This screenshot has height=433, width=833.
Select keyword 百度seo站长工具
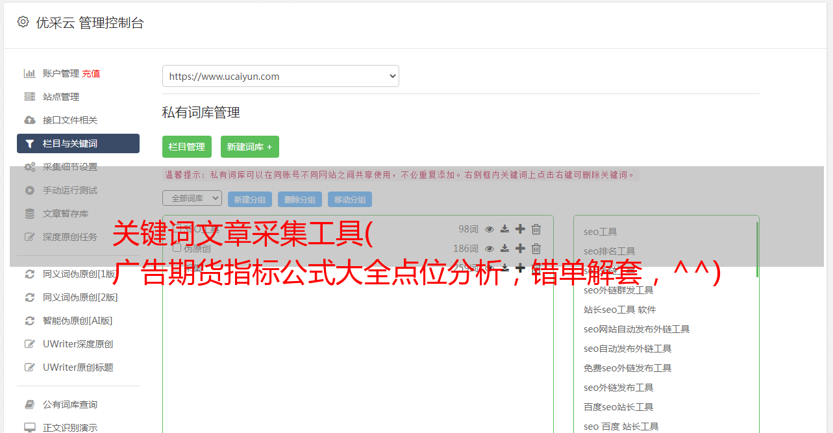[619, 407]
